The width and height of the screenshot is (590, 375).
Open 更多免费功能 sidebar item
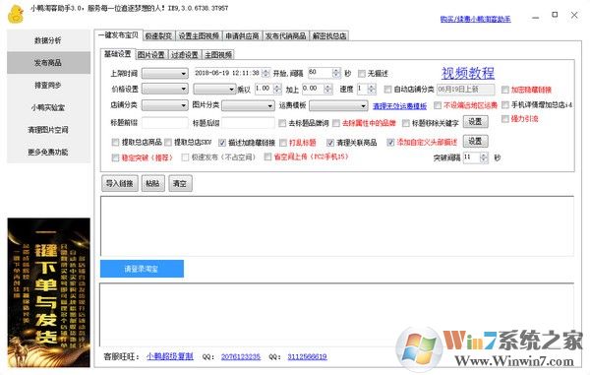point(48,153)
